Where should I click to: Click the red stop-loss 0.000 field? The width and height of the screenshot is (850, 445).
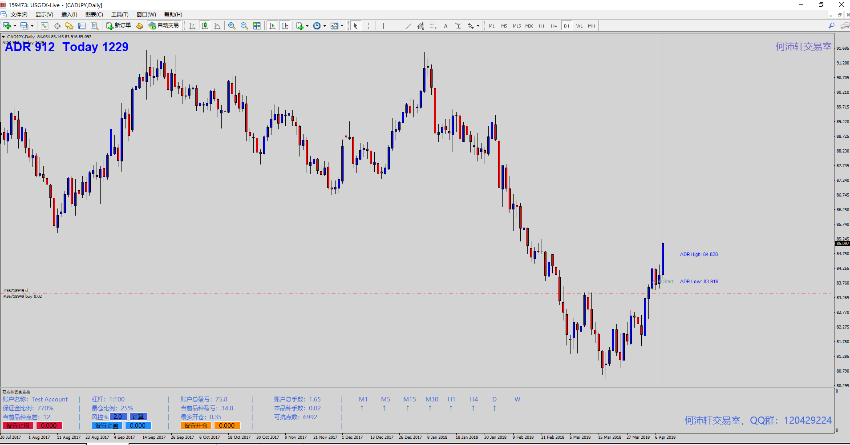pyautogui.click(x=49, y=425)
